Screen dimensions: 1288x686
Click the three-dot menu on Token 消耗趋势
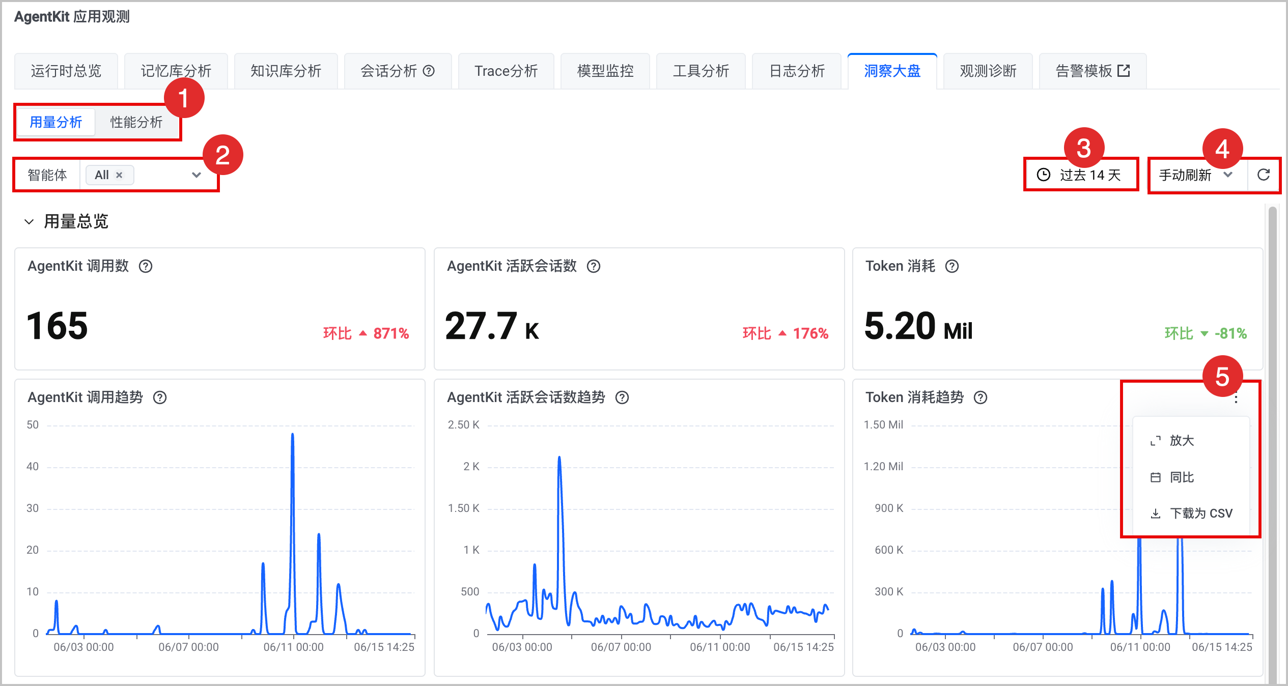[1236, 398]
